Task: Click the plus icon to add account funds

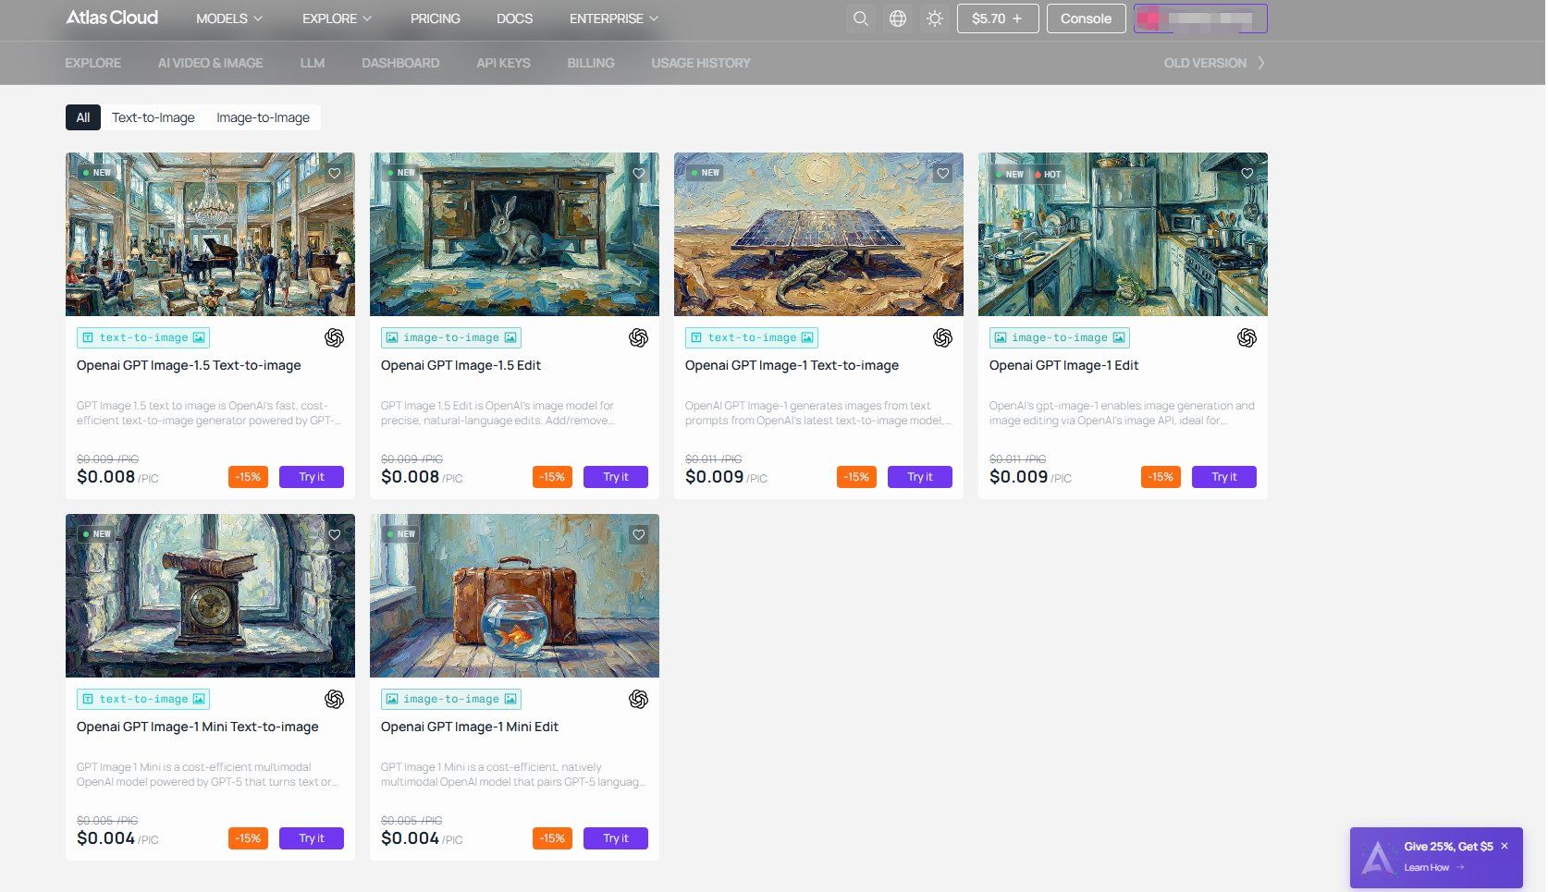Action: click(x=1018, y=18)
